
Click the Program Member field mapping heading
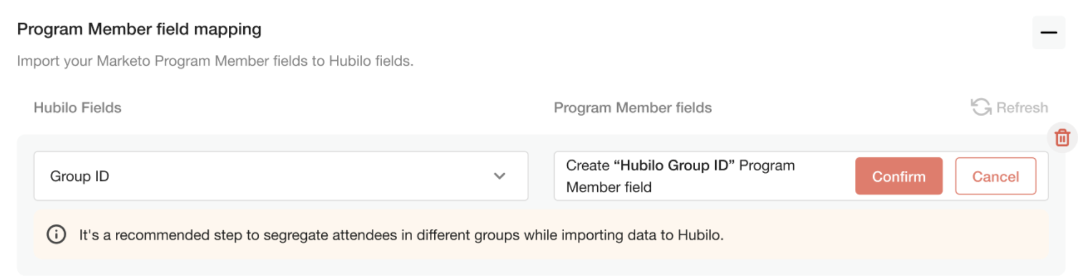click(139, 29)
